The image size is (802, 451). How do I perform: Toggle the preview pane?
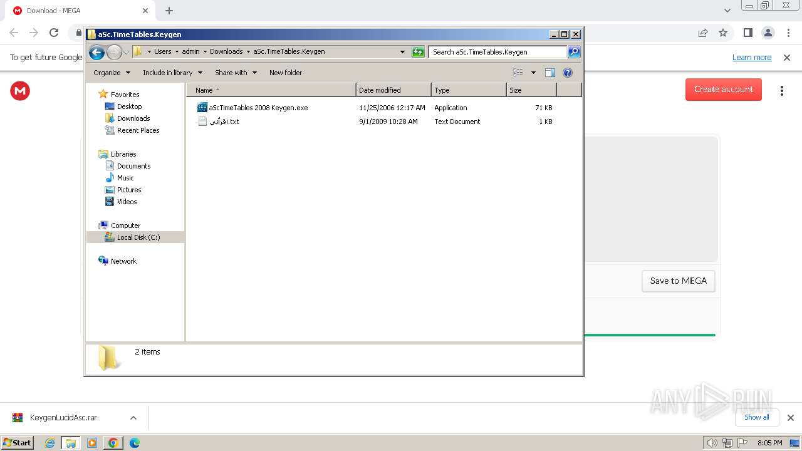pos(550,73)
